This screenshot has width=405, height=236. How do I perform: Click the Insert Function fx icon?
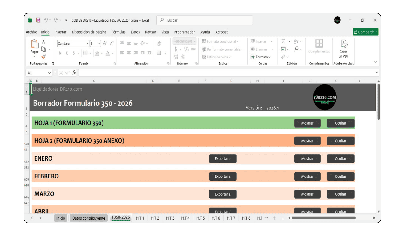point(74,73)
